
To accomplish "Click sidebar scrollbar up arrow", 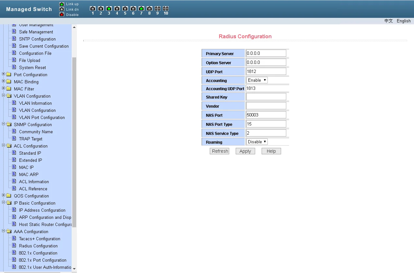I will (74, 27).
